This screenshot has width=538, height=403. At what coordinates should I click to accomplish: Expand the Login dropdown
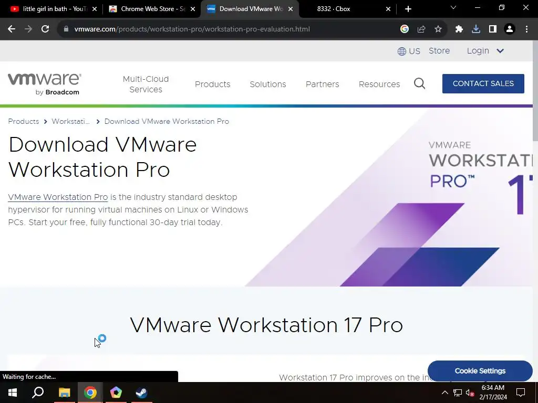click(x=485, y=51)
